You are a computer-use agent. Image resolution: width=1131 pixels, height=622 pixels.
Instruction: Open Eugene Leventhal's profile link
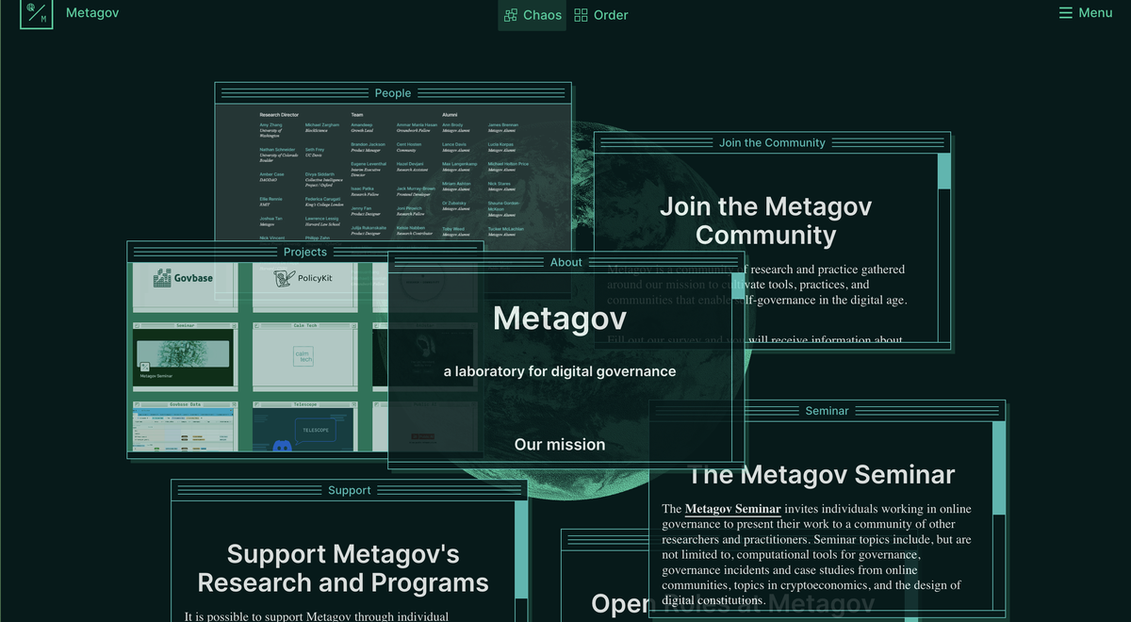point(369,164)
